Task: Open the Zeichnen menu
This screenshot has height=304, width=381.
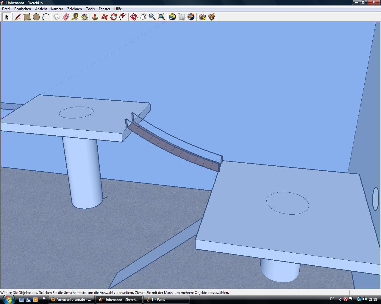Action: [74, 9]
